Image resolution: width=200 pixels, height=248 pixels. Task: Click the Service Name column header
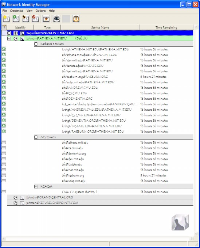(100, 27)
